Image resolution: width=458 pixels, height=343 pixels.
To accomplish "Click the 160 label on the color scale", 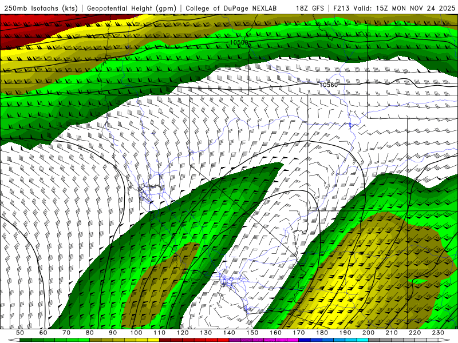I will tap(275, 333).
